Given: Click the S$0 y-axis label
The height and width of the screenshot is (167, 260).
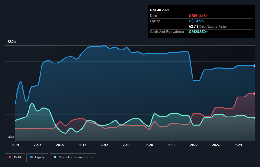Looking at the screenshot, I should tap(11, 137).
